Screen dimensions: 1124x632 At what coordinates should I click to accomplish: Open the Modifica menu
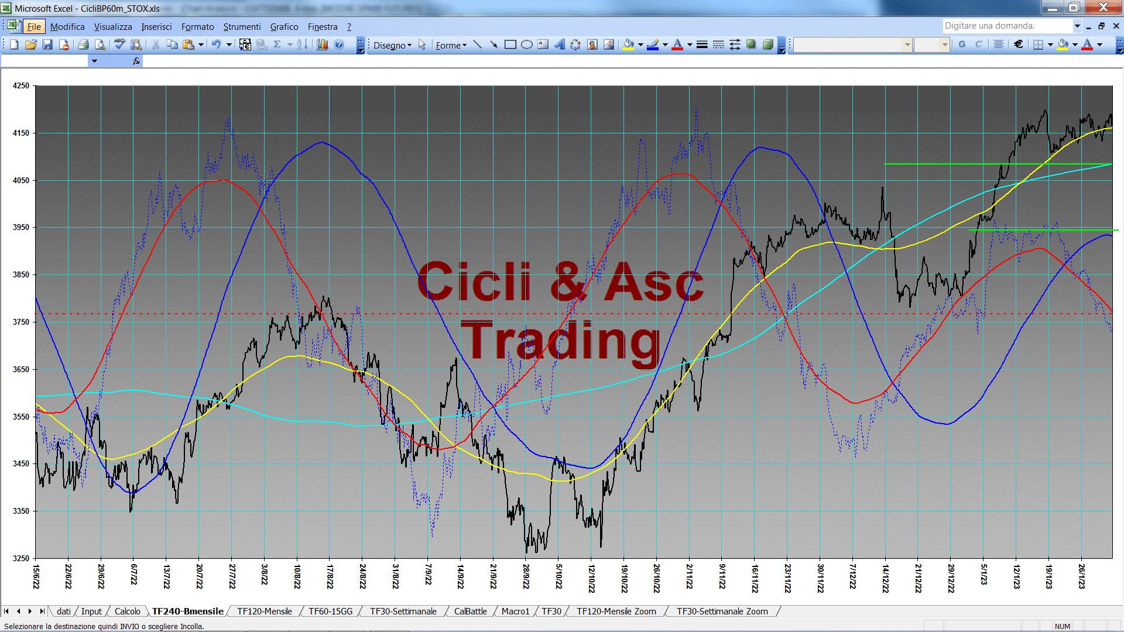pos(67,27)
